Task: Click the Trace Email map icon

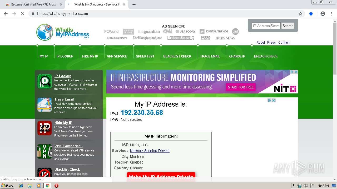Action: click(x=44, y=105)
